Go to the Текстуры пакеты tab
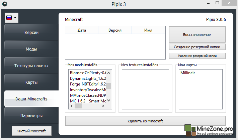238x140 pixels. [x=31, y=66]
